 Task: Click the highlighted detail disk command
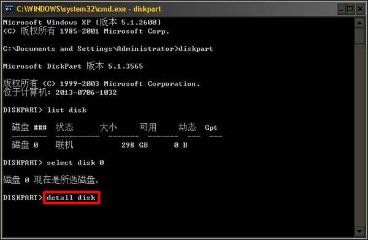[x=71, y=198]
